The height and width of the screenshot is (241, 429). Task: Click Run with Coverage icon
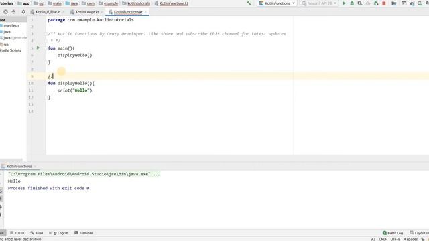360,3
